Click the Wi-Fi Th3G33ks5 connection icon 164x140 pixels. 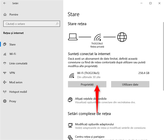[71, 75]
